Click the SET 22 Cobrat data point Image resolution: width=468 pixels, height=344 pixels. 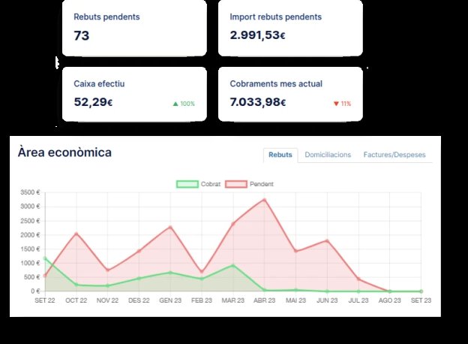(45, 258)
